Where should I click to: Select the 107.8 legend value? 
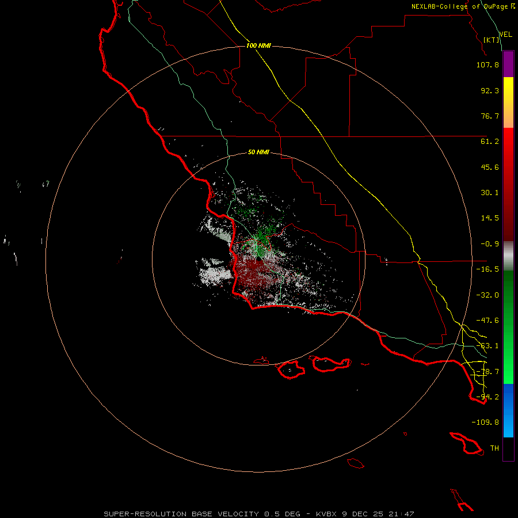(487, 64)
